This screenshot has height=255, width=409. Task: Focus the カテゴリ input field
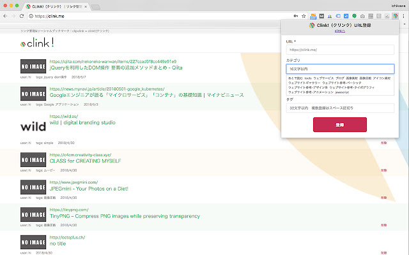click(x=340, y=69)
